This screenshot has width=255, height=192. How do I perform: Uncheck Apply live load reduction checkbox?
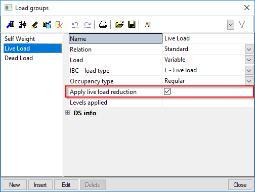(167, 91)
